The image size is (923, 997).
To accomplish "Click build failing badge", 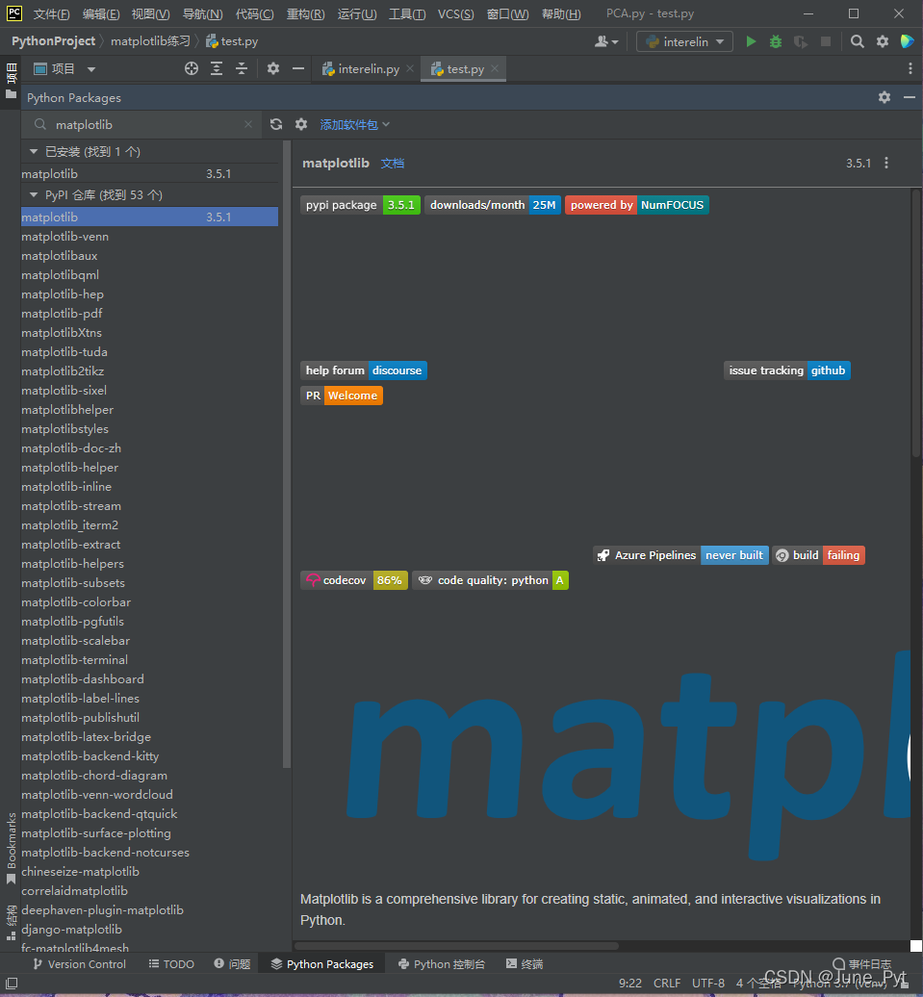I will pos(819,555).
